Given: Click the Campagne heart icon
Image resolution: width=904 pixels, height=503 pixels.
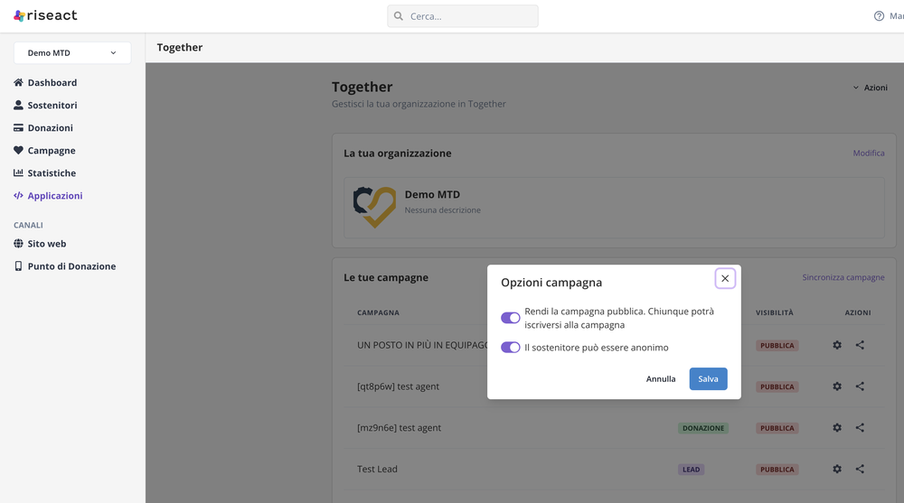Looking at the screenshot, I should [18, 151].
